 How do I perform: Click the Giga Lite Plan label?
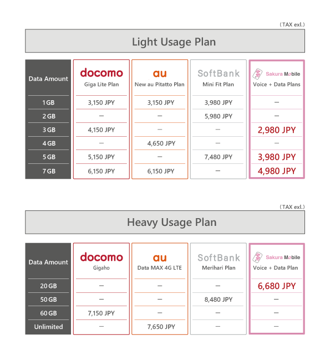point(101,85)
